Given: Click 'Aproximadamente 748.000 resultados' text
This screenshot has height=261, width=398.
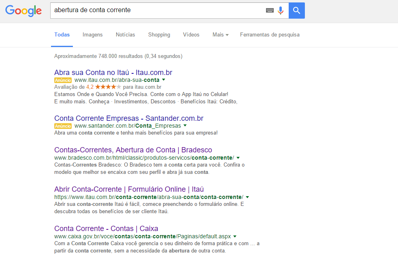Looking at the screenshot, I should click(118, 56).
